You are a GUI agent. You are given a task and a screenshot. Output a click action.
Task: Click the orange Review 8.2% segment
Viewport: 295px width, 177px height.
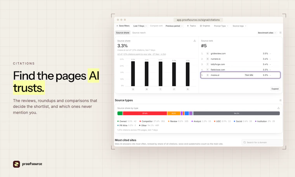pos(174,113)
